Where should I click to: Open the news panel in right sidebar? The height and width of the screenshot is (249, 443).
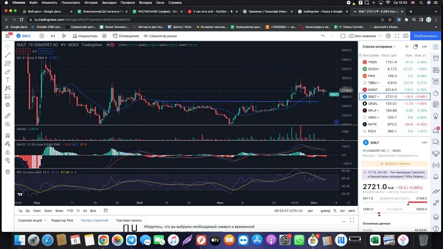(436, 70)
